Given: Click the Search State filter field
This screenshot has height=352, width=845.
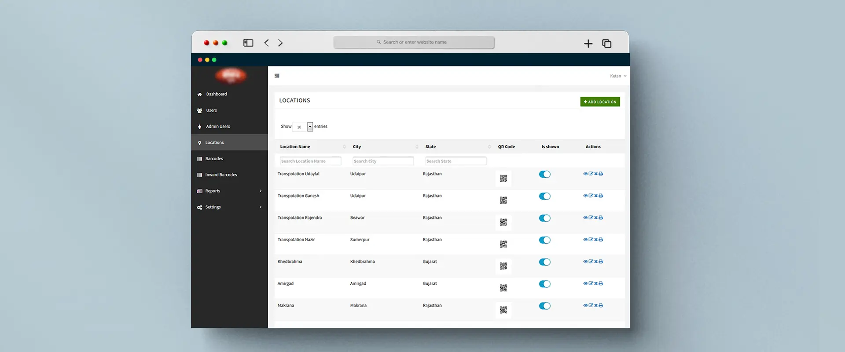Looking at the screenshot, I should point(456,161).
